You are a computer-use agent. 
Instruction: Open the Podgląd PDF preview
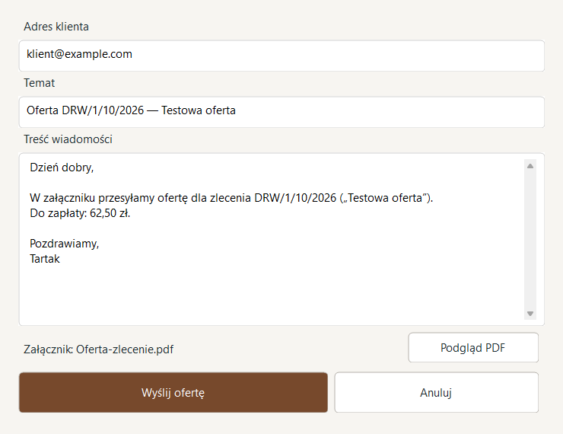click(473, 347)
